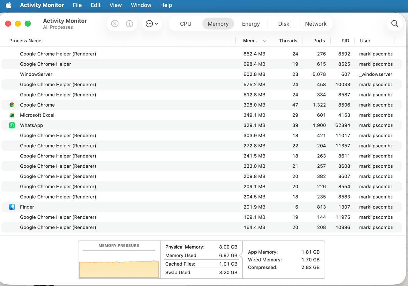Click the WhatsApp process name

point(32,125)
